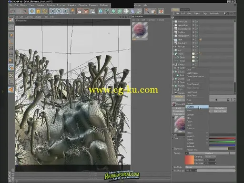Expand the Brightness parameter triangle
244x183 pixels.
[173, 149]
